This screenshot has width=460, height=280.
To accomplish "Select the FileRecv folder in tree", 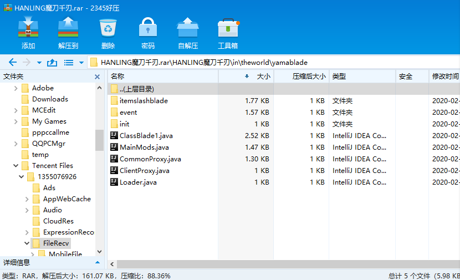I will pos(56,243).
